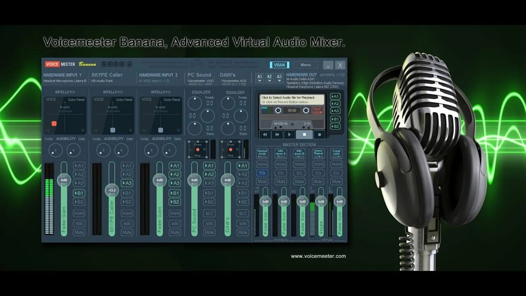Screen dimensions: 526x296
Task: Open the A3 hardware output device dropdown
Action: pos(279,78)
